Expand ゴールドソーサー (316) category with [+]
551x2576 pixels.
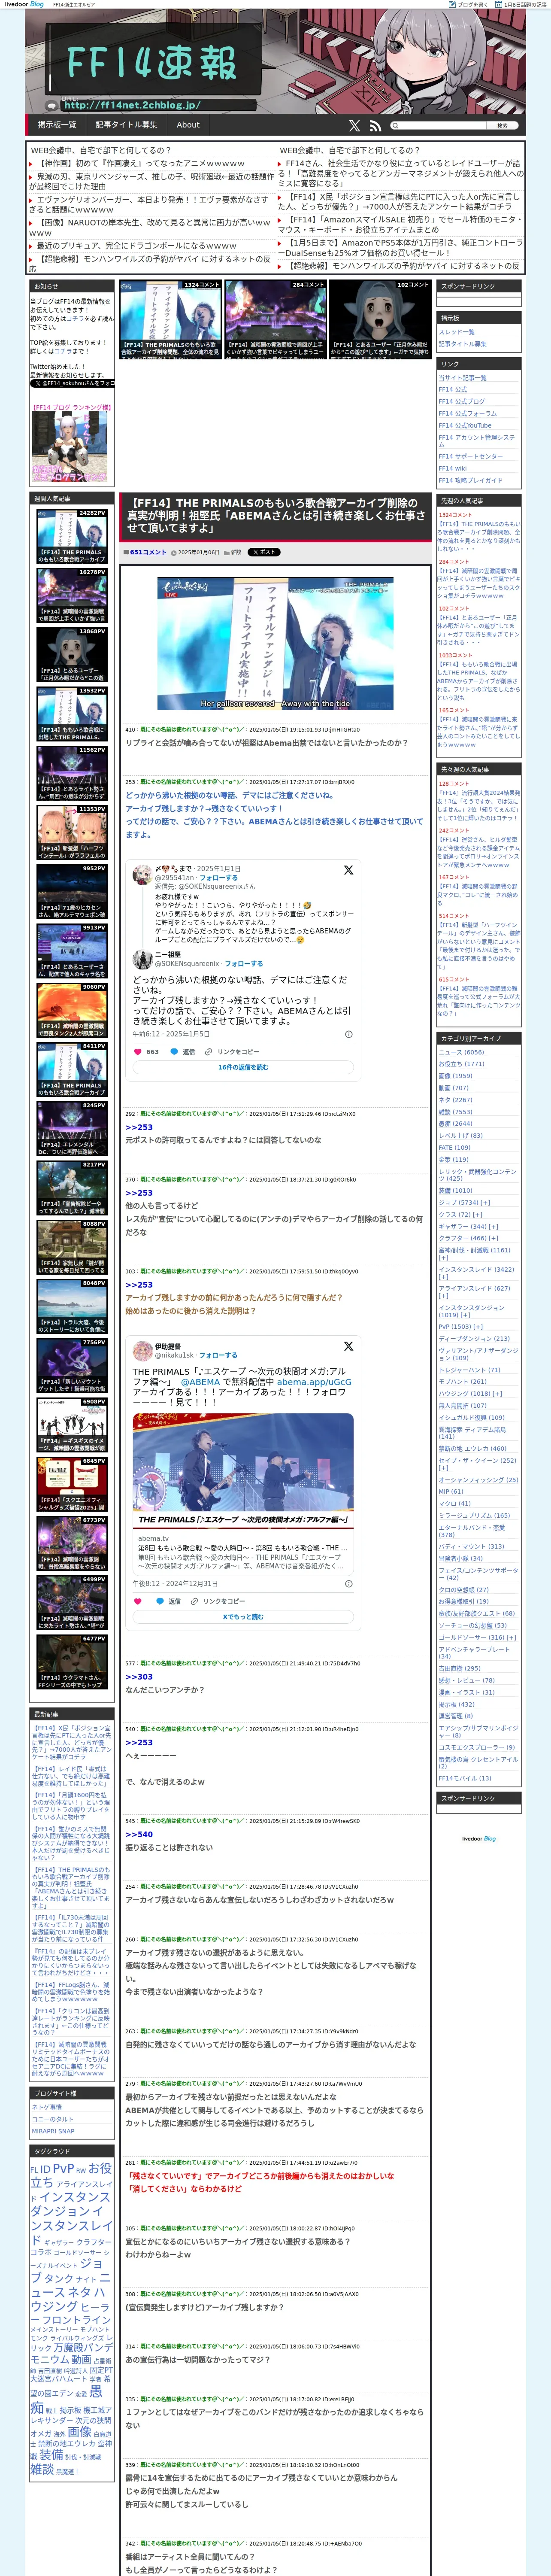tap(512, 1638)
